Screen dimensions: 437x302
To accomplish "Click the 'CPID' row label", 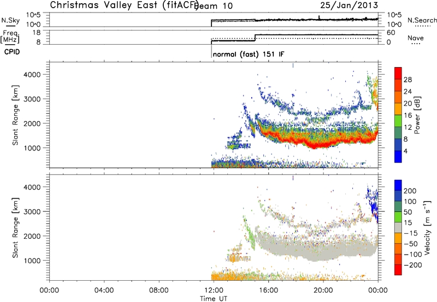I will (12, 52).
